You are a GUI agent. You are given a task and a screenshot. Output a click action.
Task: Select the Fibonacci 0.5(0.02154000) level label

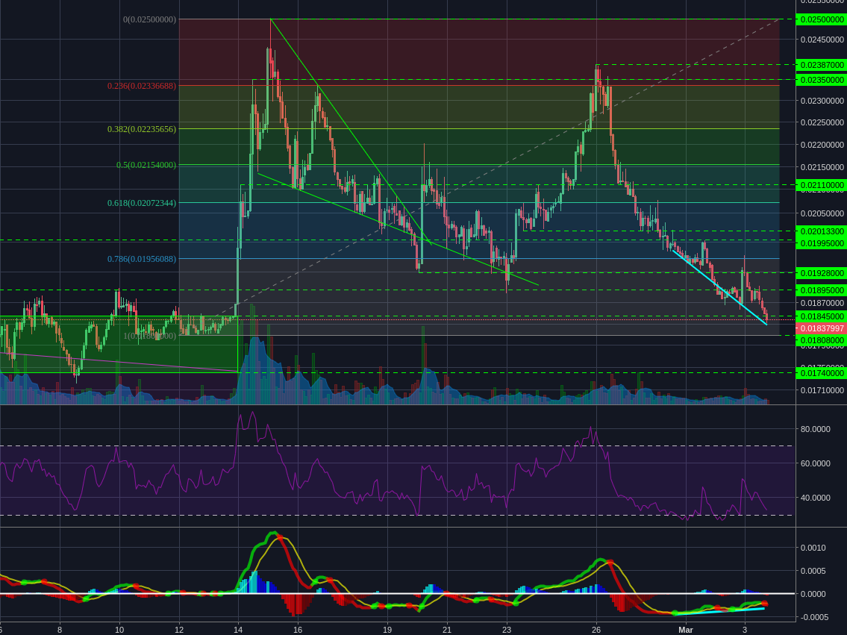(146, 165)
